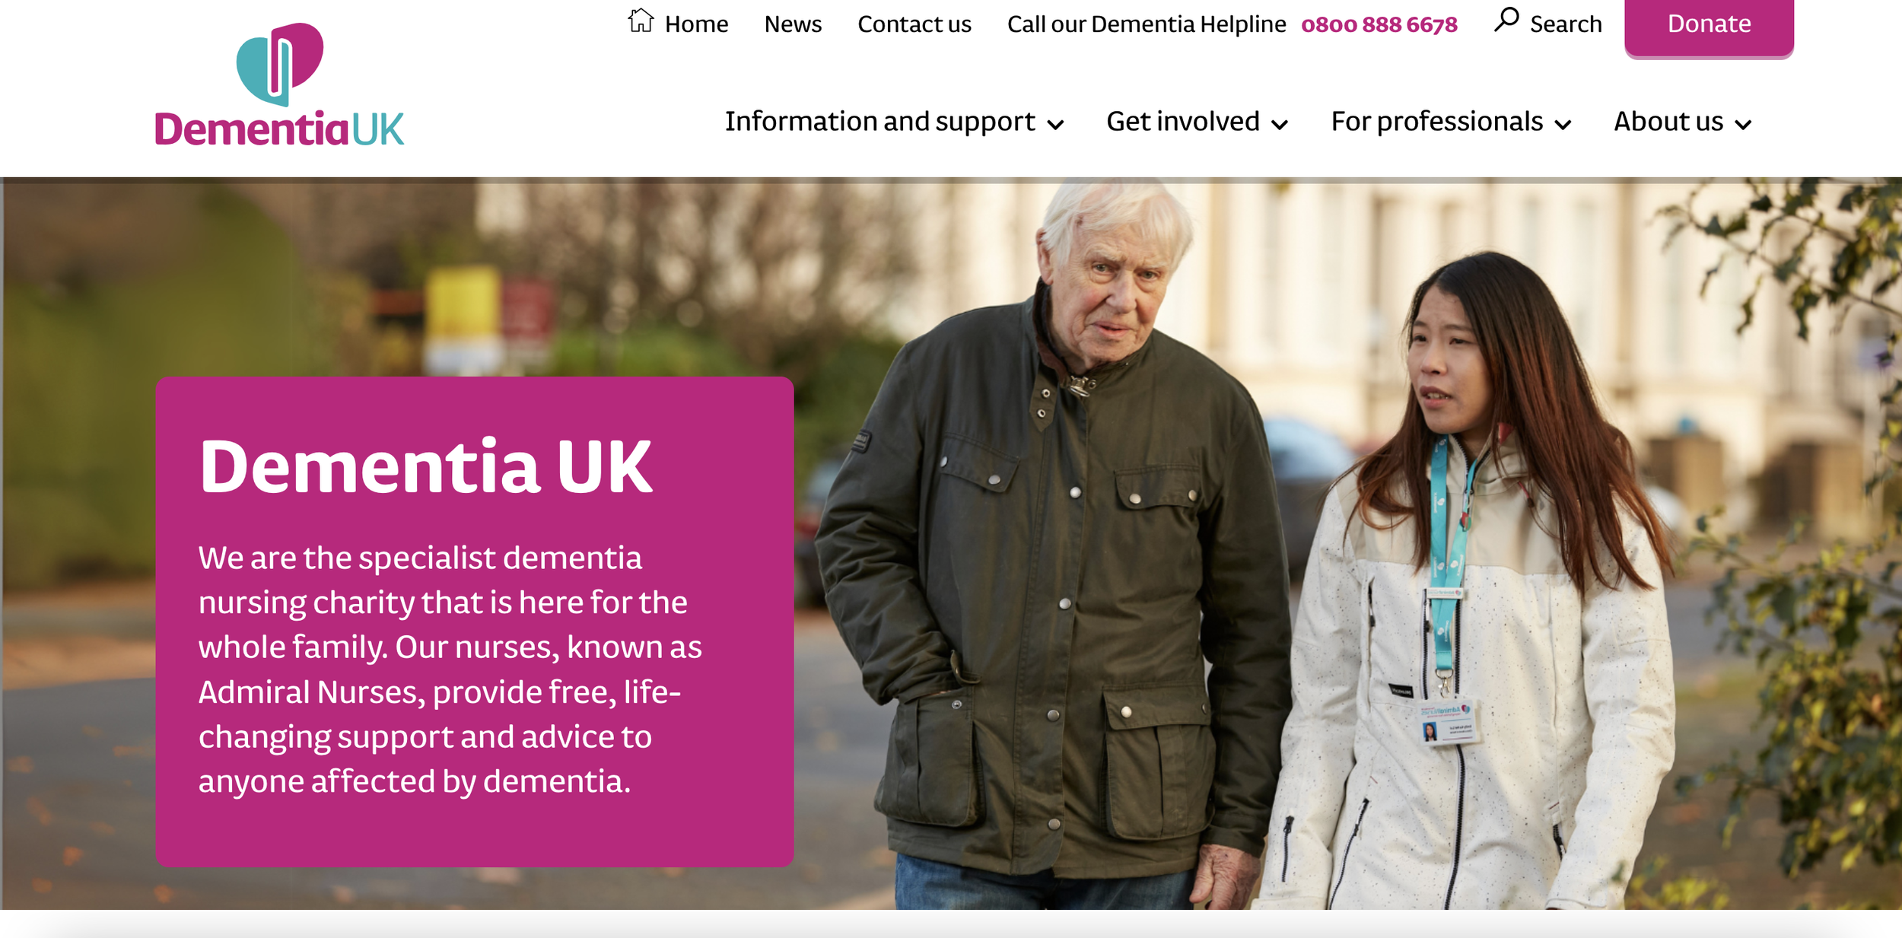Select the About us menu item

coord(1668,122)
